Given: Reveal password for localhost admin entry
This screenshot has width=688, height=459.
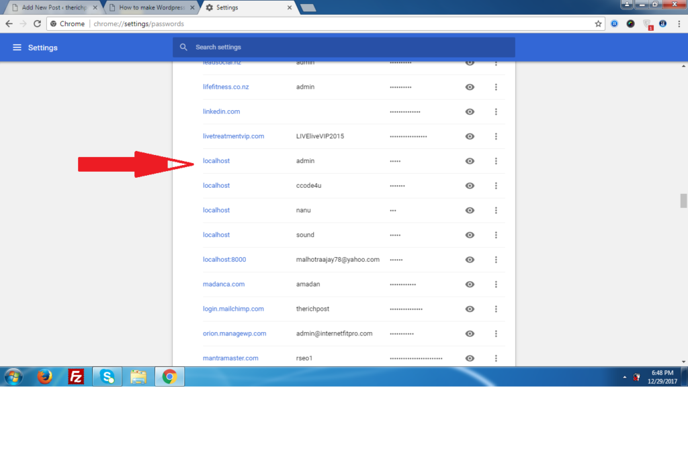Looking at the screenshot, I should tap(470, 161).
